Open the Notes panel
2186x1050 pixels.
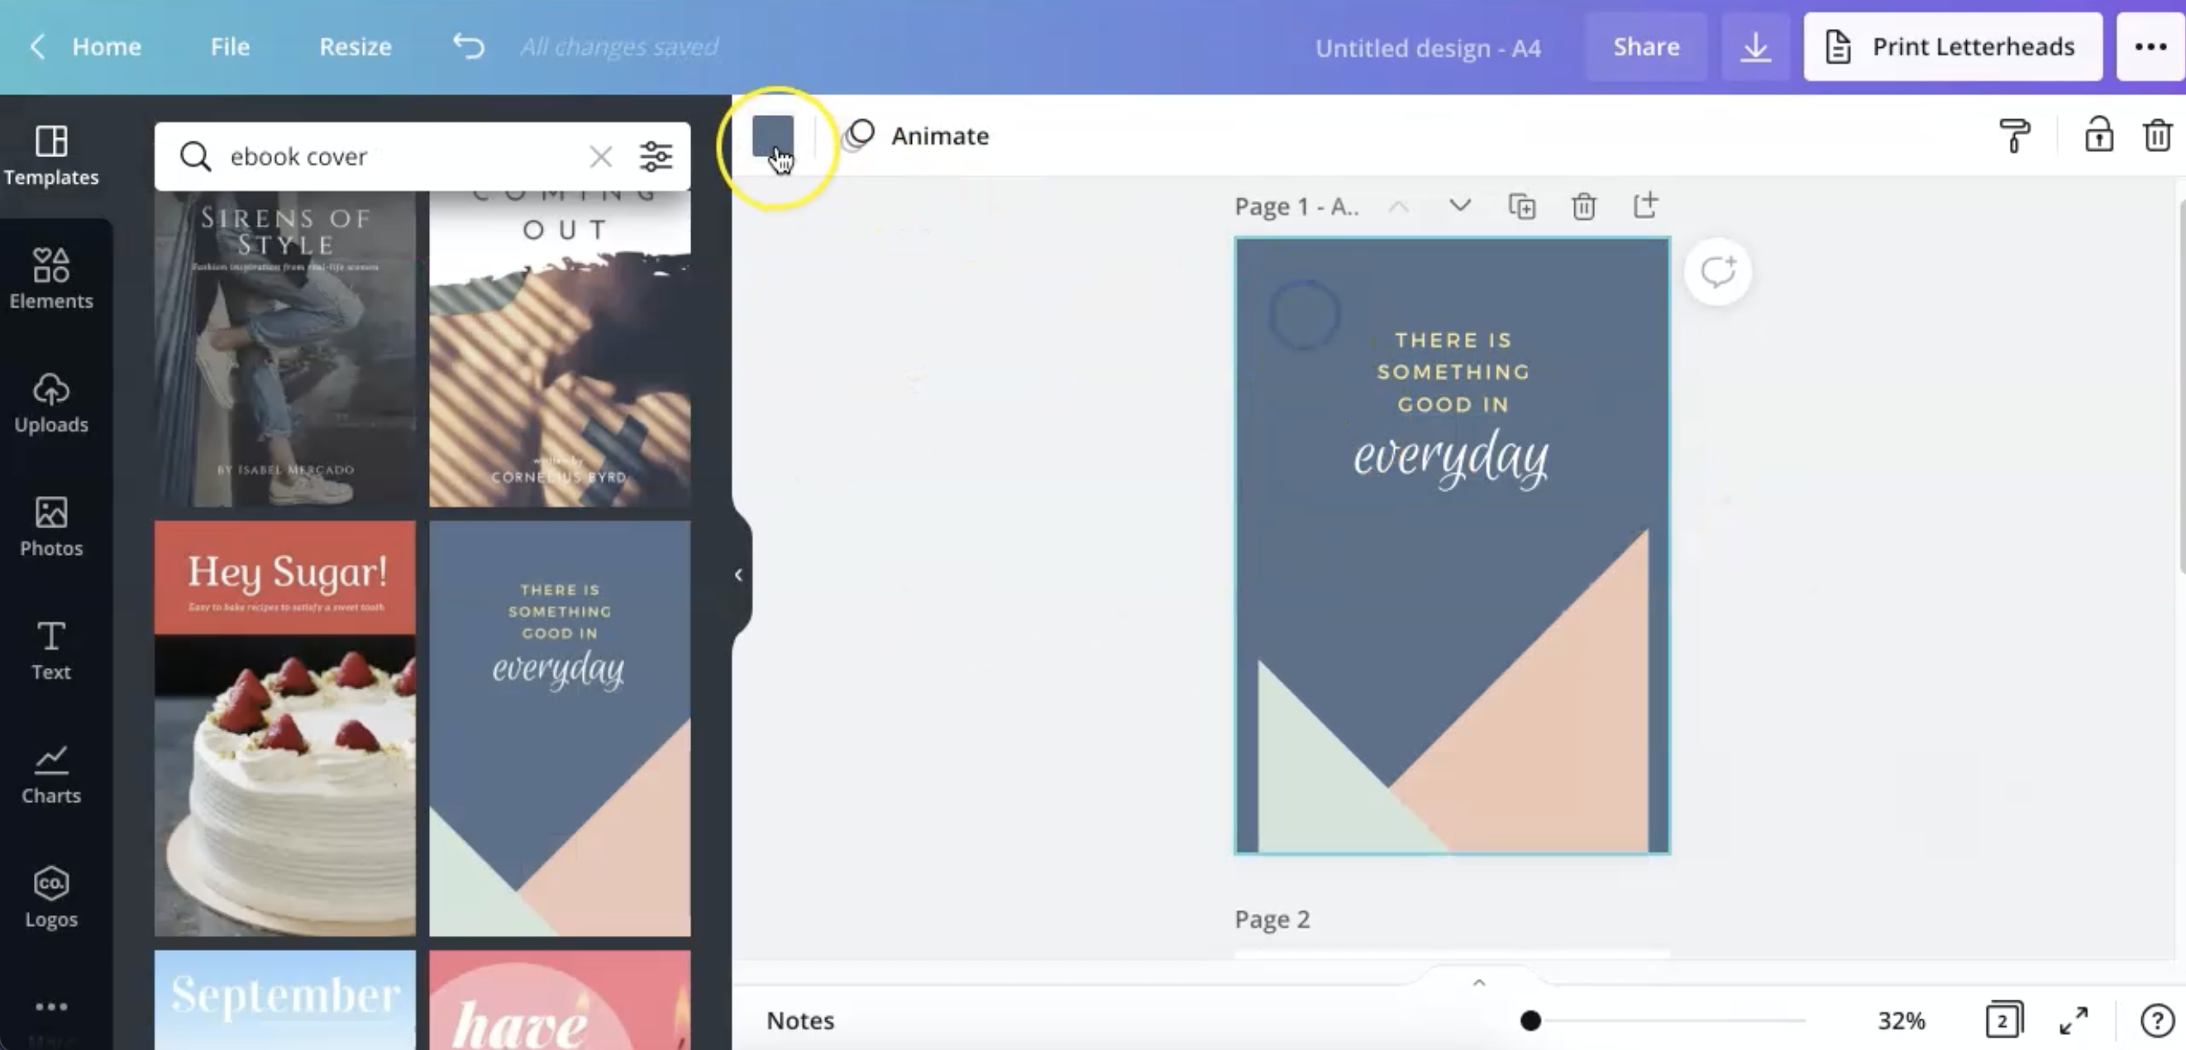[x=800, y=1020]
